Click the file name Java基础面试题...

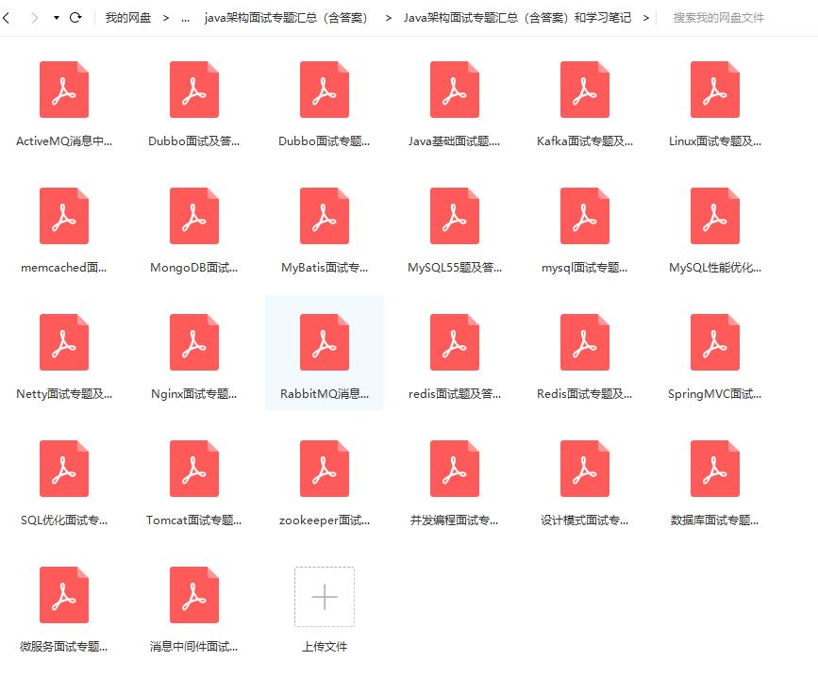pyautogui.click(x=455, y=141)
